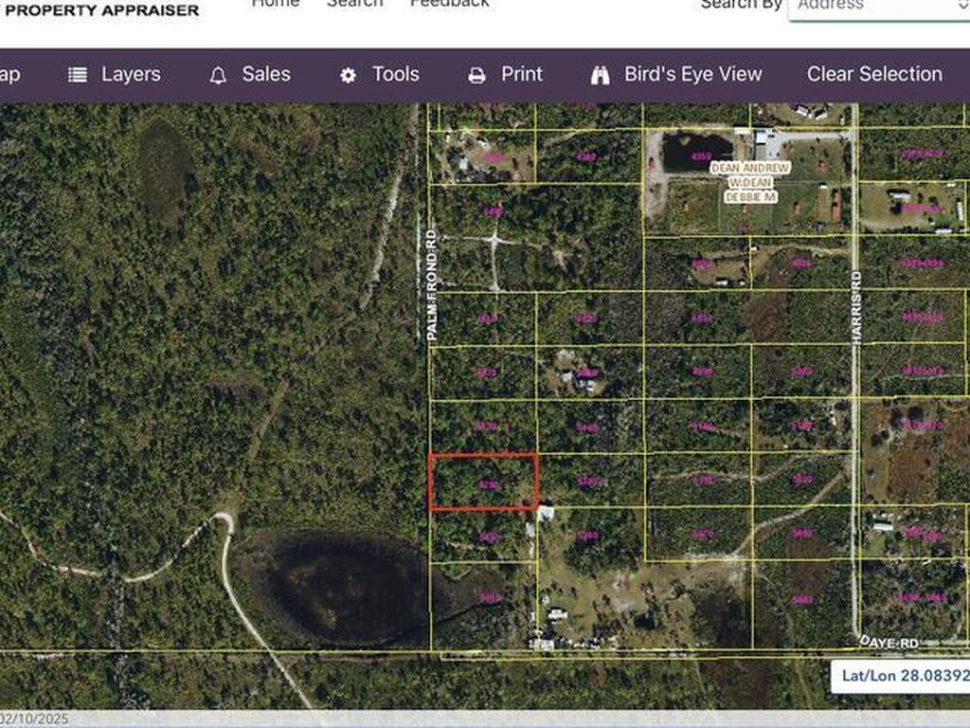Screen dimensions: 970x728
Task: Click the Daye Rd road label
Action: click(x=889, y=643)
